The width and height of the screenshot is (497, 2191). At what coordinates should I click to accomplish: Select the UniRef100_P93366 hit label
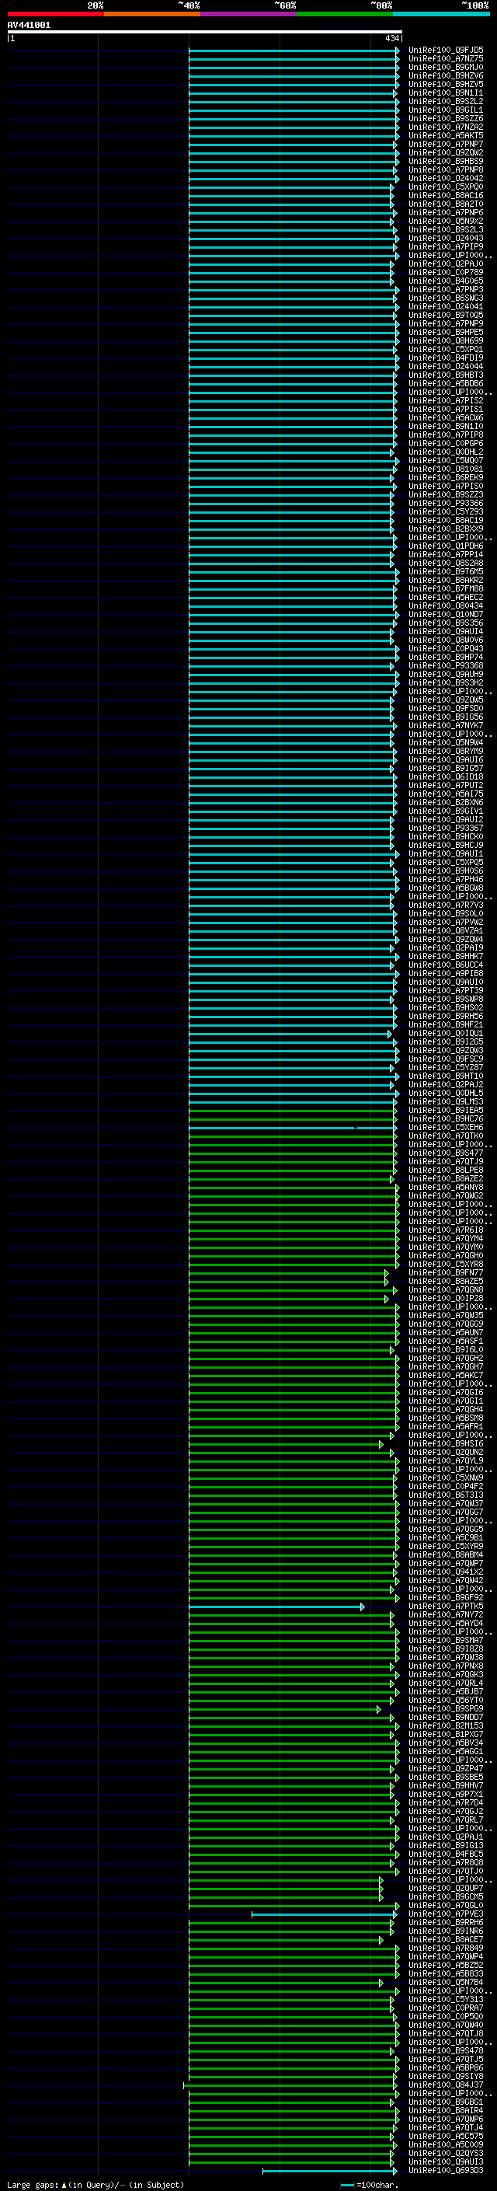pyautogui.click(x=446, y=504)
